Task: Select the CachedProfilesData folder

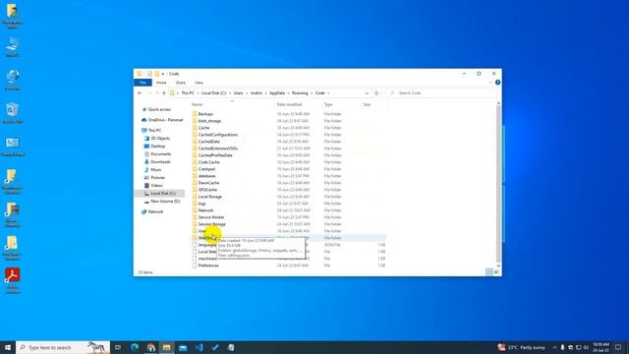Action: coord(215,155)
